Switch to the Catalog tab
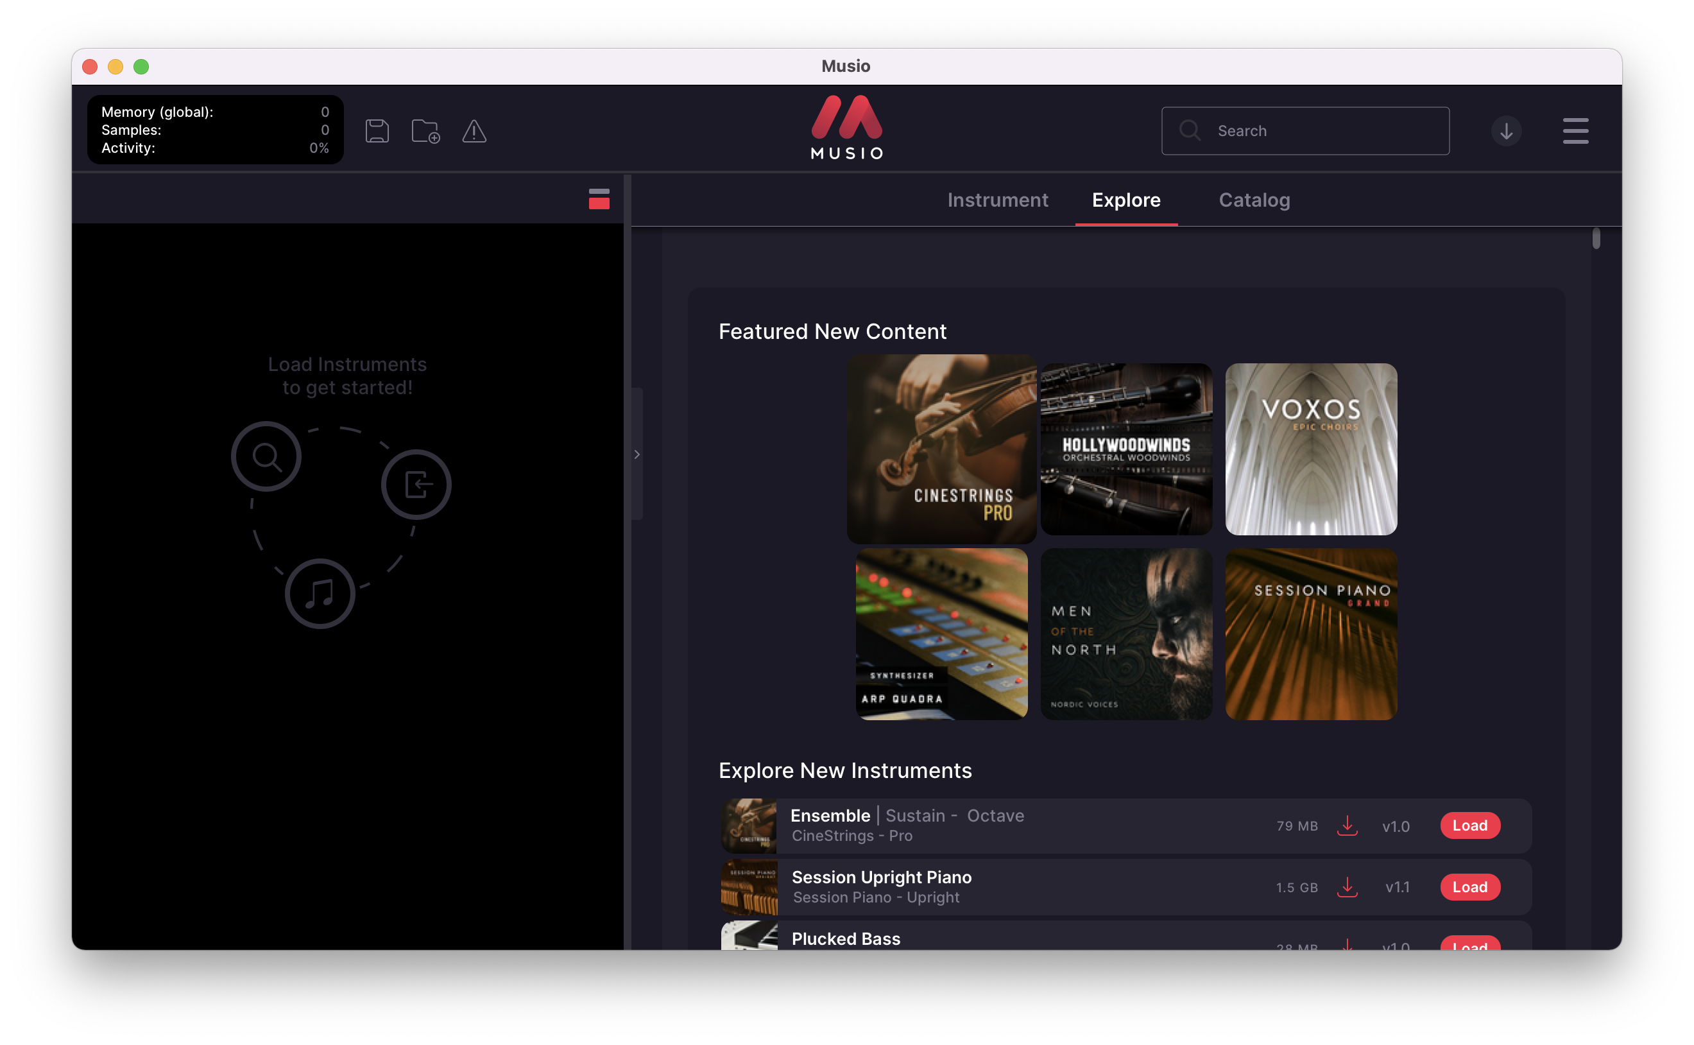Screen dimensions: 1694x1045 [1254, 200]
